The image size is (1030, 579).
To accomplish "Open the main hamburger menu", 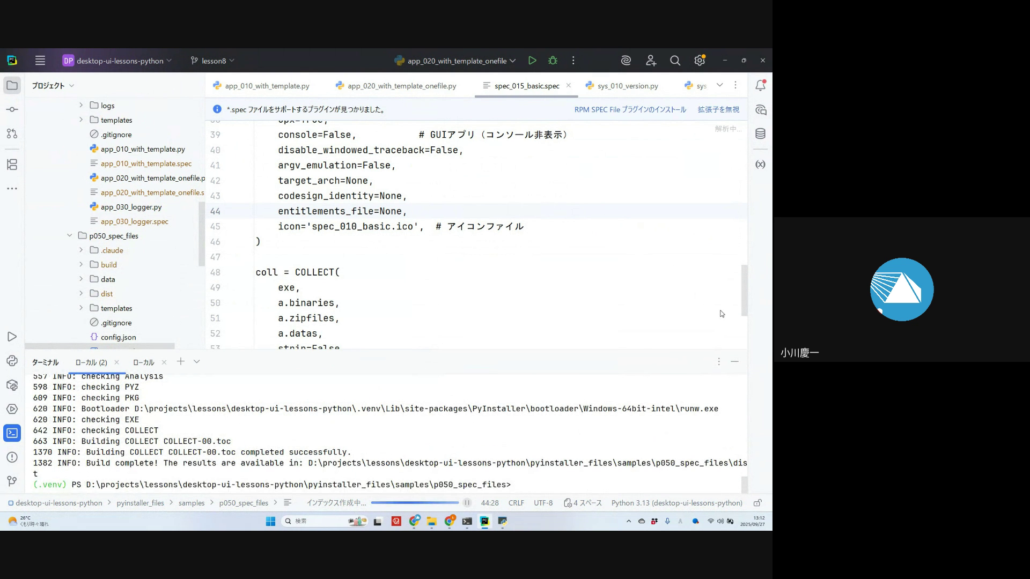I will (40, 61).
